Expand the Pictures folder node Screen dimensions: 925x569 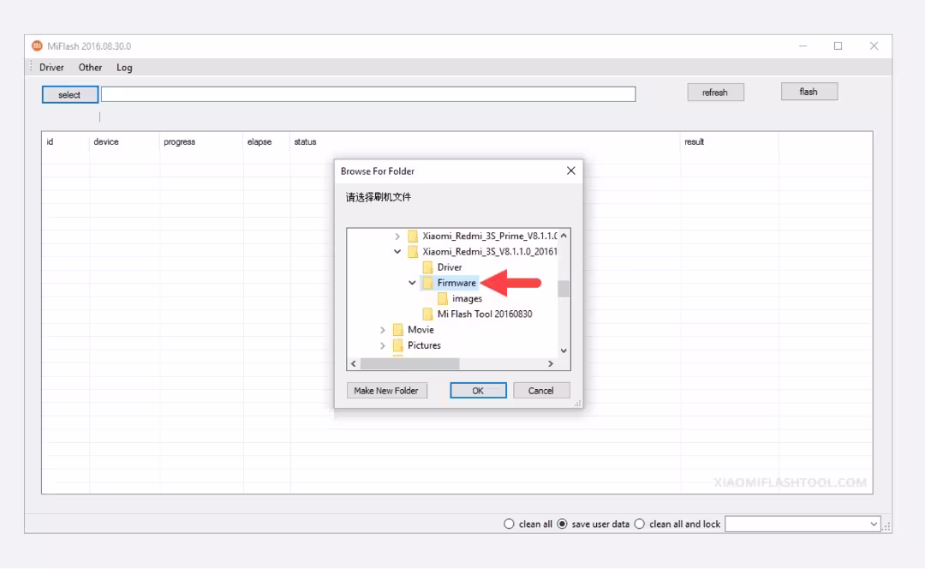click(382, 345)
